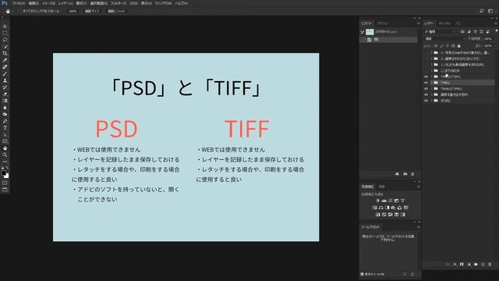Expand the はじめに group arrow
Screen dimensions: 499x281
click(431, 101)
